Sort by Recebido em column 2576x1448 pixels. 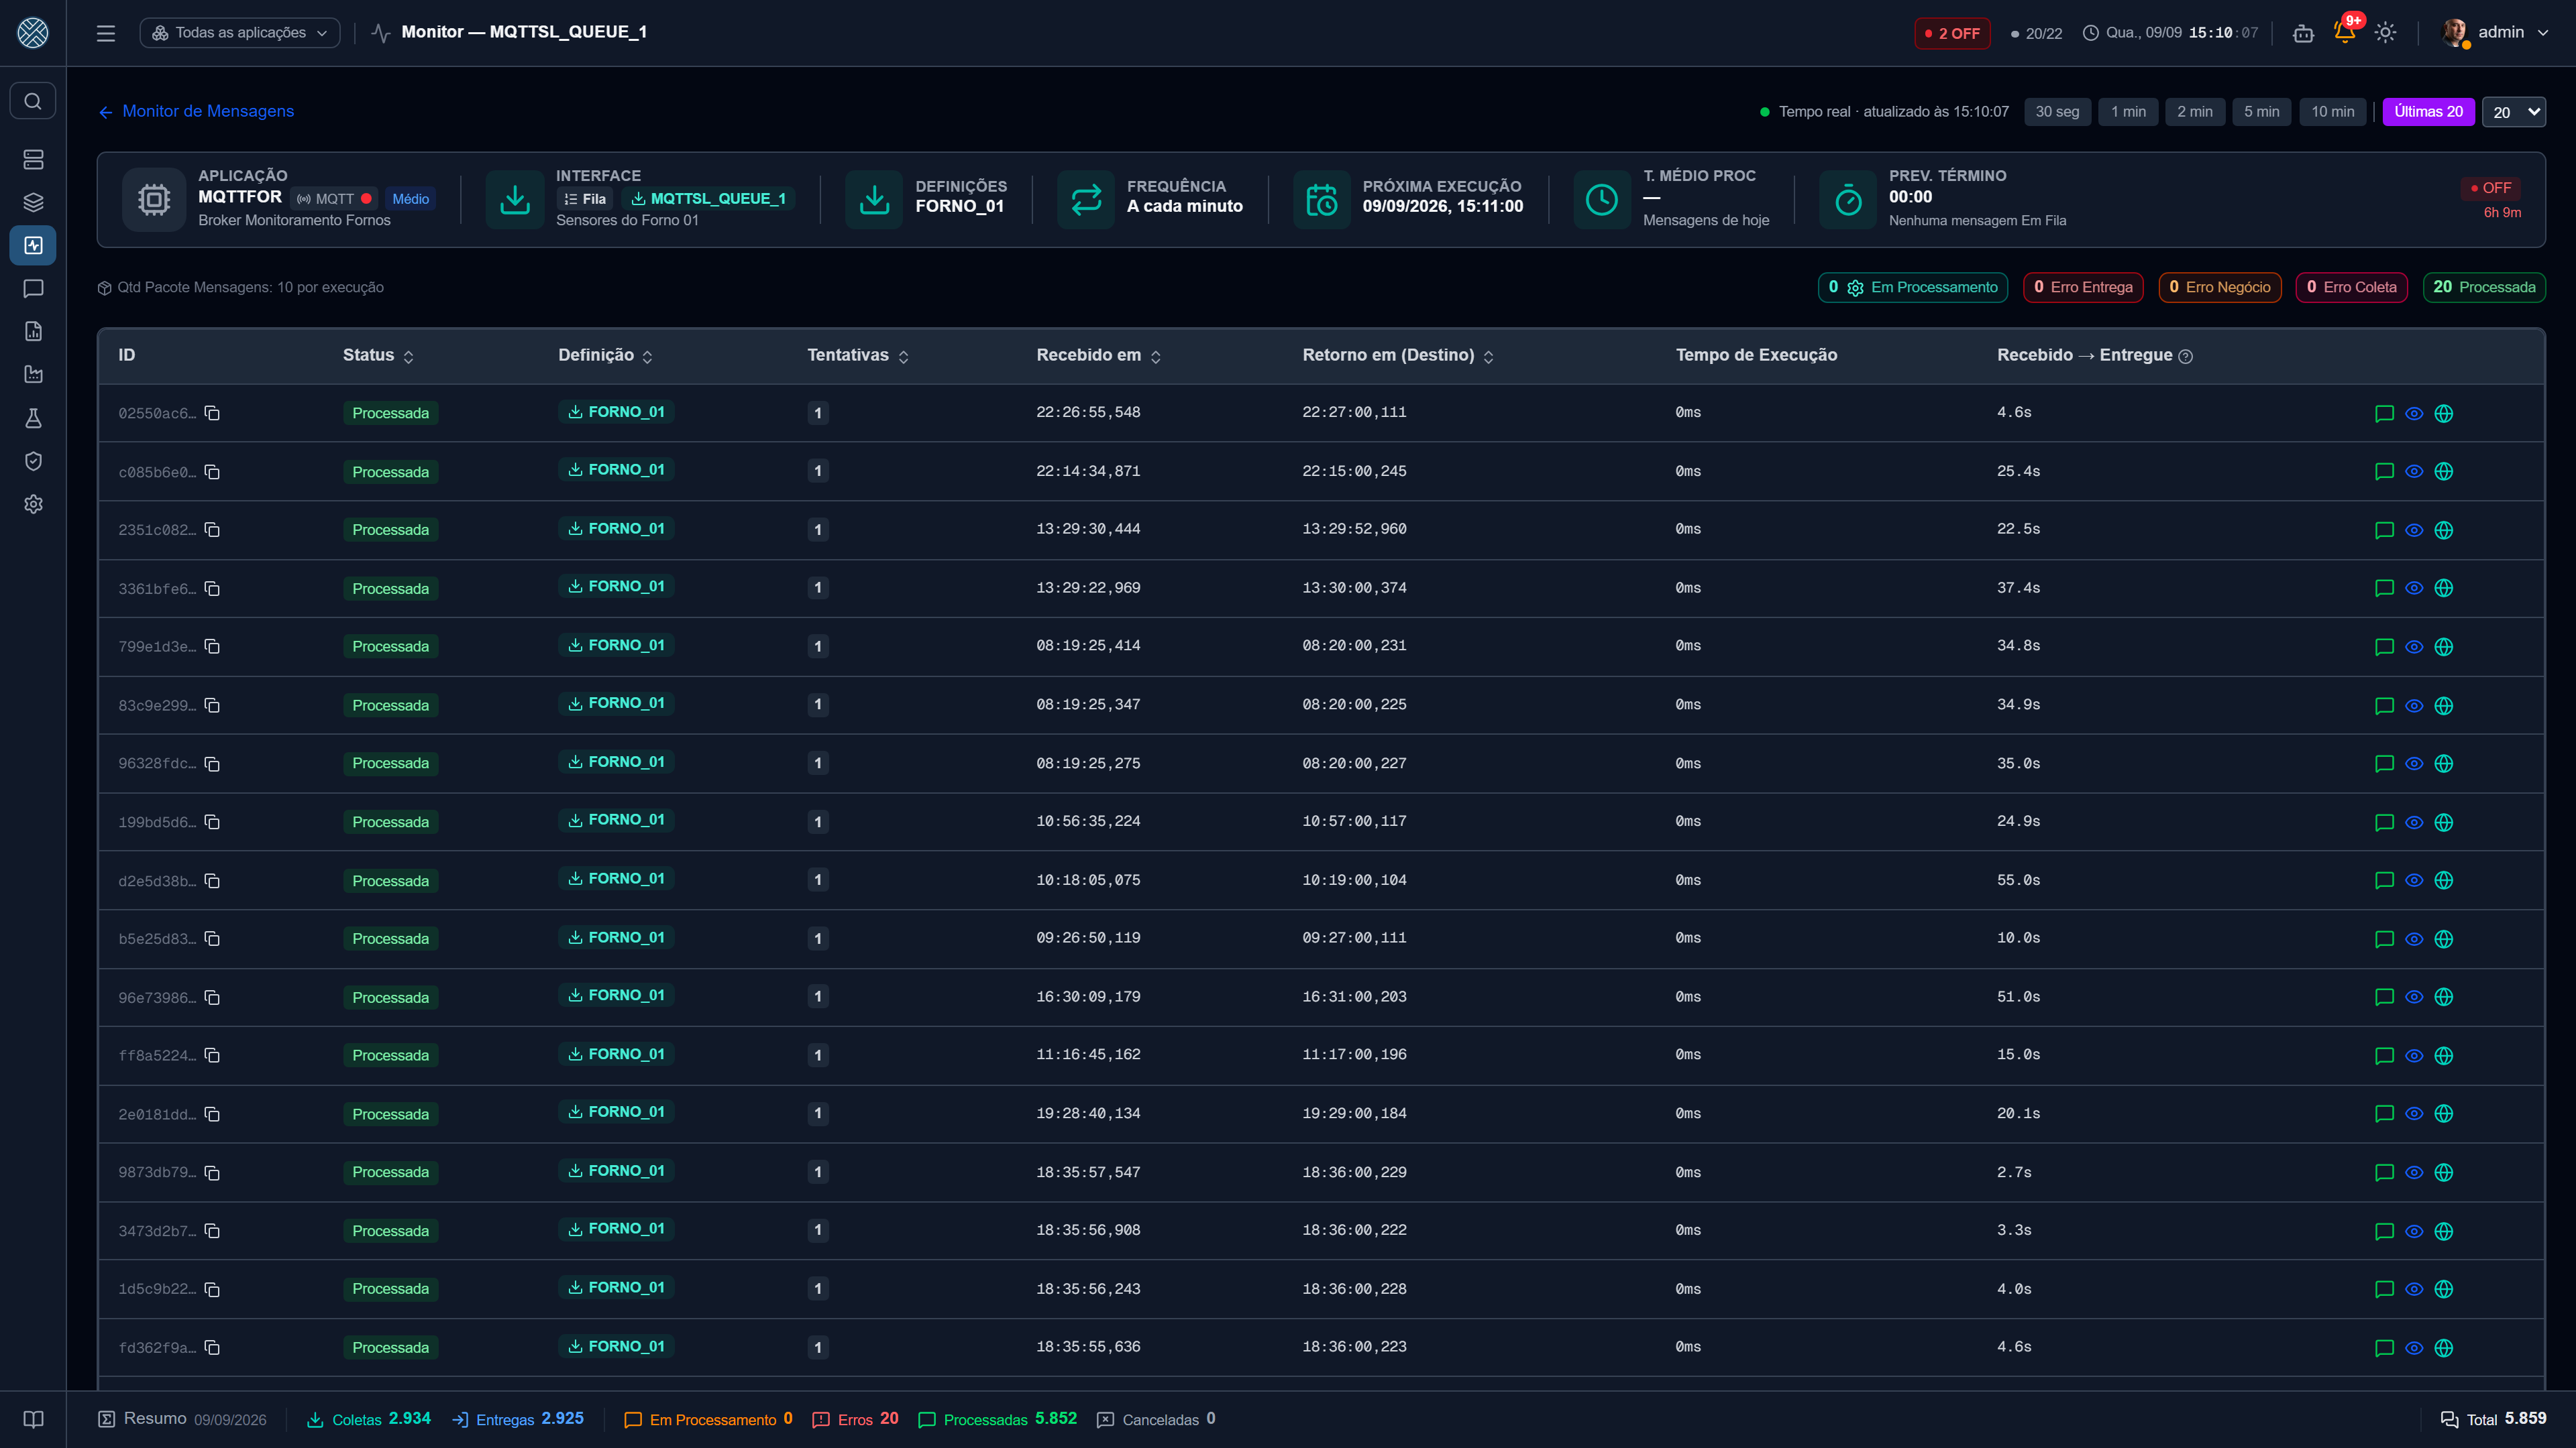[1098, 356]
